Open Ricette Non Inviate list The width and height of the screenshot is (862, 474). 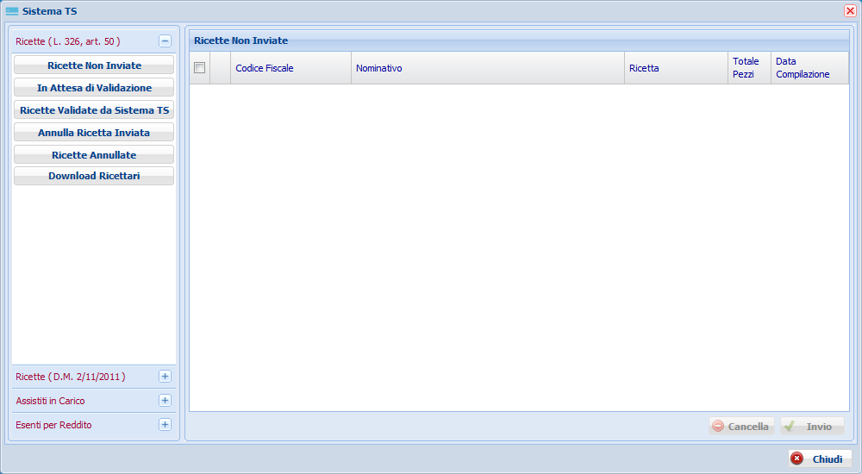[x=94, y=65]
